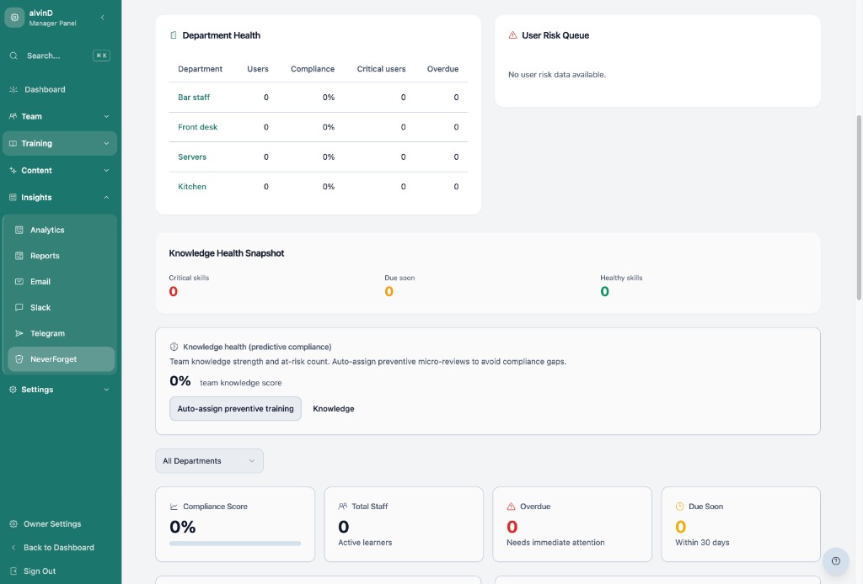
Task: Click the Compliance Score progress bar
Action: (235, 544)
